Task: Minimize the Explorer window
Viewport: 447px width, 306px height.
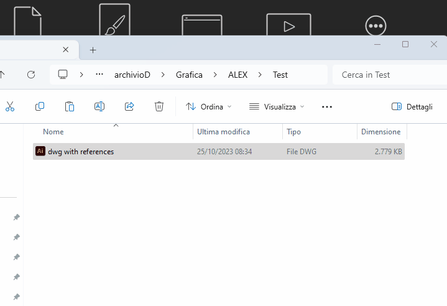Action: (377, 44)
